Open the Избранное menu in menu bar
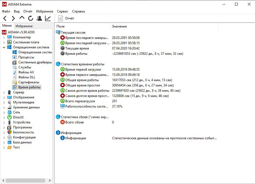 pos(44,11)
